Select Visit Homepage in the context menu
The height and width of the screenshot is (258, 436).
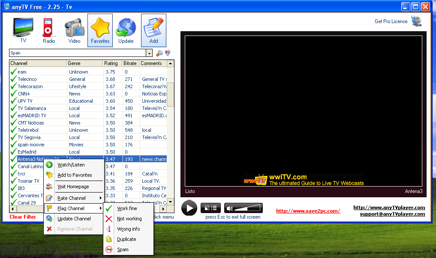tap(74, 187)
